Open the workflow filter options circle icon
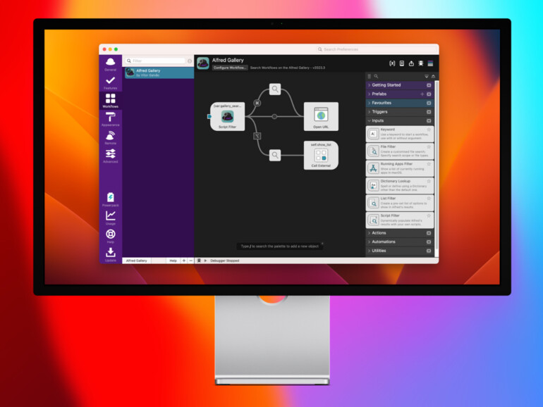The width and height of the screenshot is (543, 407). point(190,61)
